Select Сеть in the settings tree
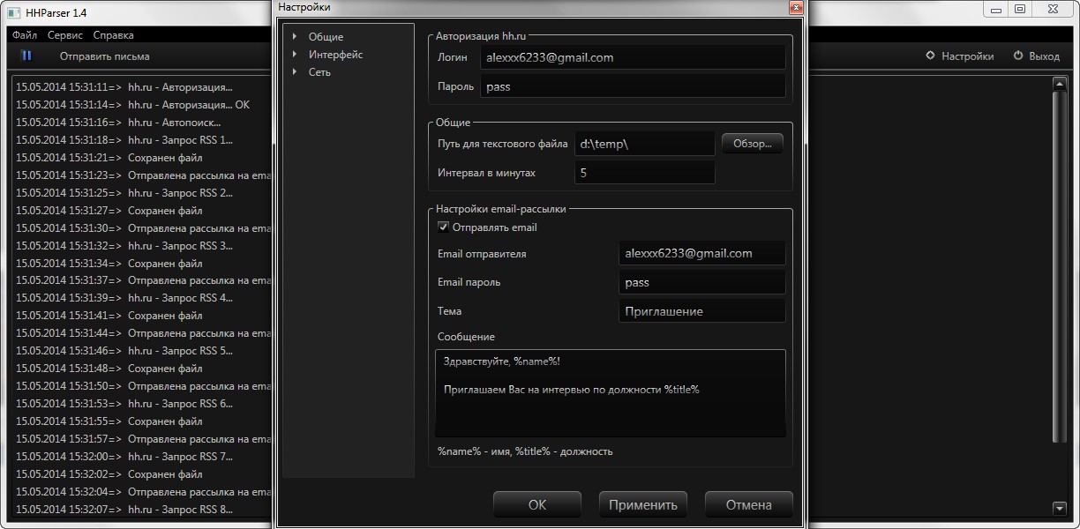This screenshot has width=1080, height=529. coord(319,72)
